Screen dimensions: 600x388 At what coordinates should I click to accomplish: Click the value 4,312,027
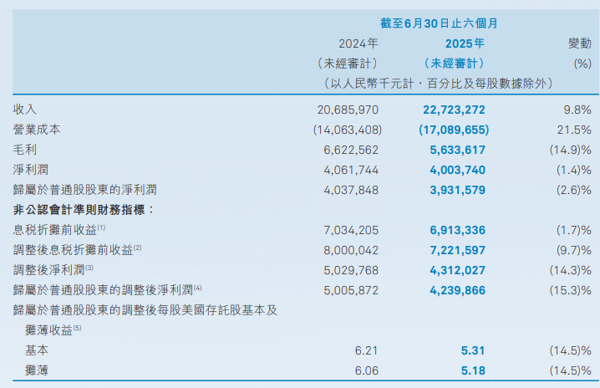[x=457, y=270]
